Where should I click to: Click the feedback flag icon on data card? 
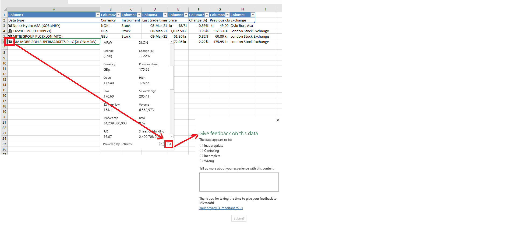[169, 144]
